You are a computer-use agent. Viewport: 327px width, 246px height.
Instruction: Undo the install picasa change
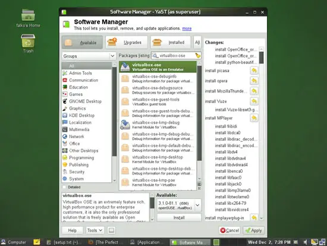pos(254,71)
